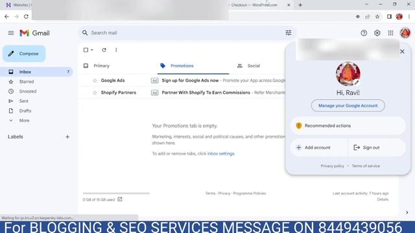Tick the select-all mail checkbox
Image resolution: width=415 pixels, height=233 pixels.
point(86,50)
